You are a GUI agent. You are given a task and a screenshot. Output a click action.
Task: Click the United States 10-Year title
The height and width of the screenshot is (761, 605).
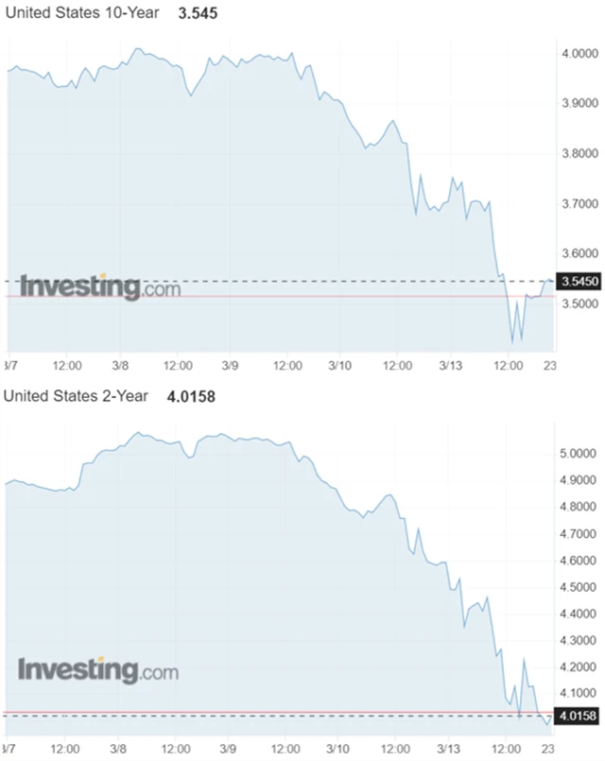click(80, 14)
